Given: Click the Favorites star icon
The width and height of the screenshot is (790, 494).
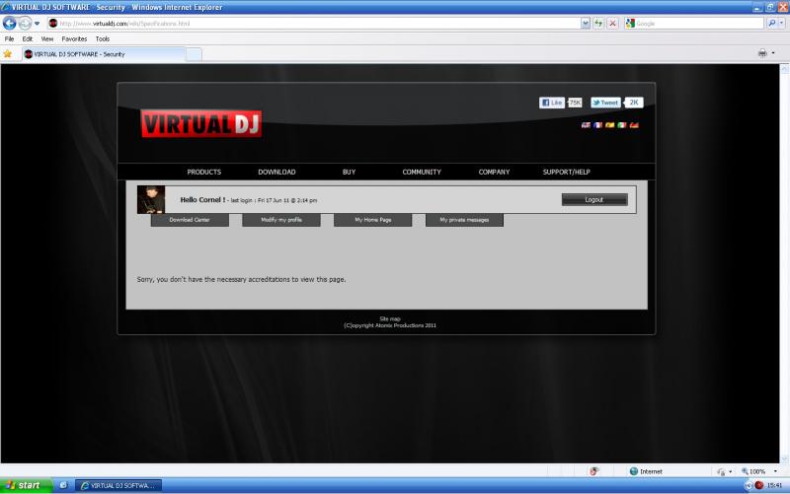Looking at the screenshot, I should [x=8, y=54].
